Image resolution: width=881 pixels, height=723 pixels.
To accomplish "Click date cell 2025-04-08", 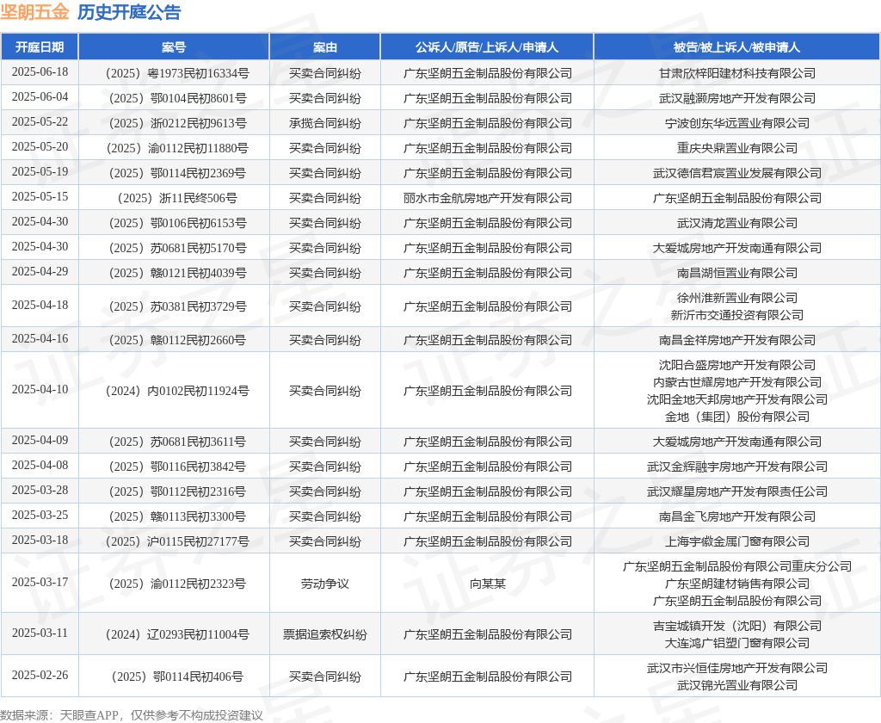I will 40,465.
